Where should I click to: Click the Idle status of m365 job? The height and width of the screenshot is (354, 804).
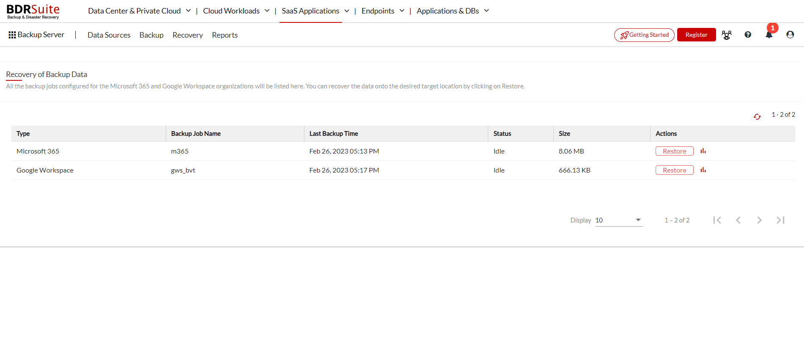(499, 151)
